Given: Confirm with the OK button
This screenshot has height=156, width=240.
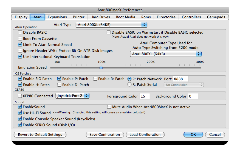Looking at the screenshot, I should 193,134.
